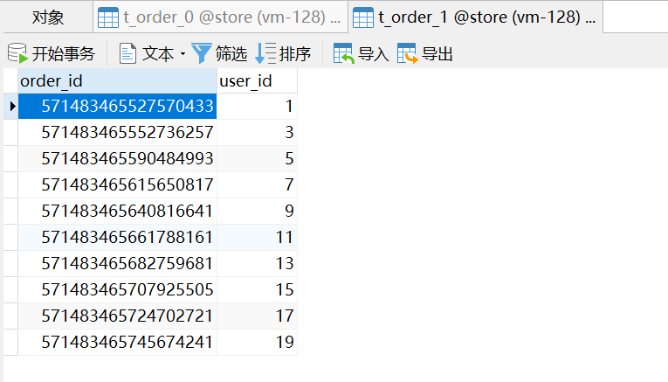
Task: Open the Text (文本) dropdown arrow
Action: point(182,54)
